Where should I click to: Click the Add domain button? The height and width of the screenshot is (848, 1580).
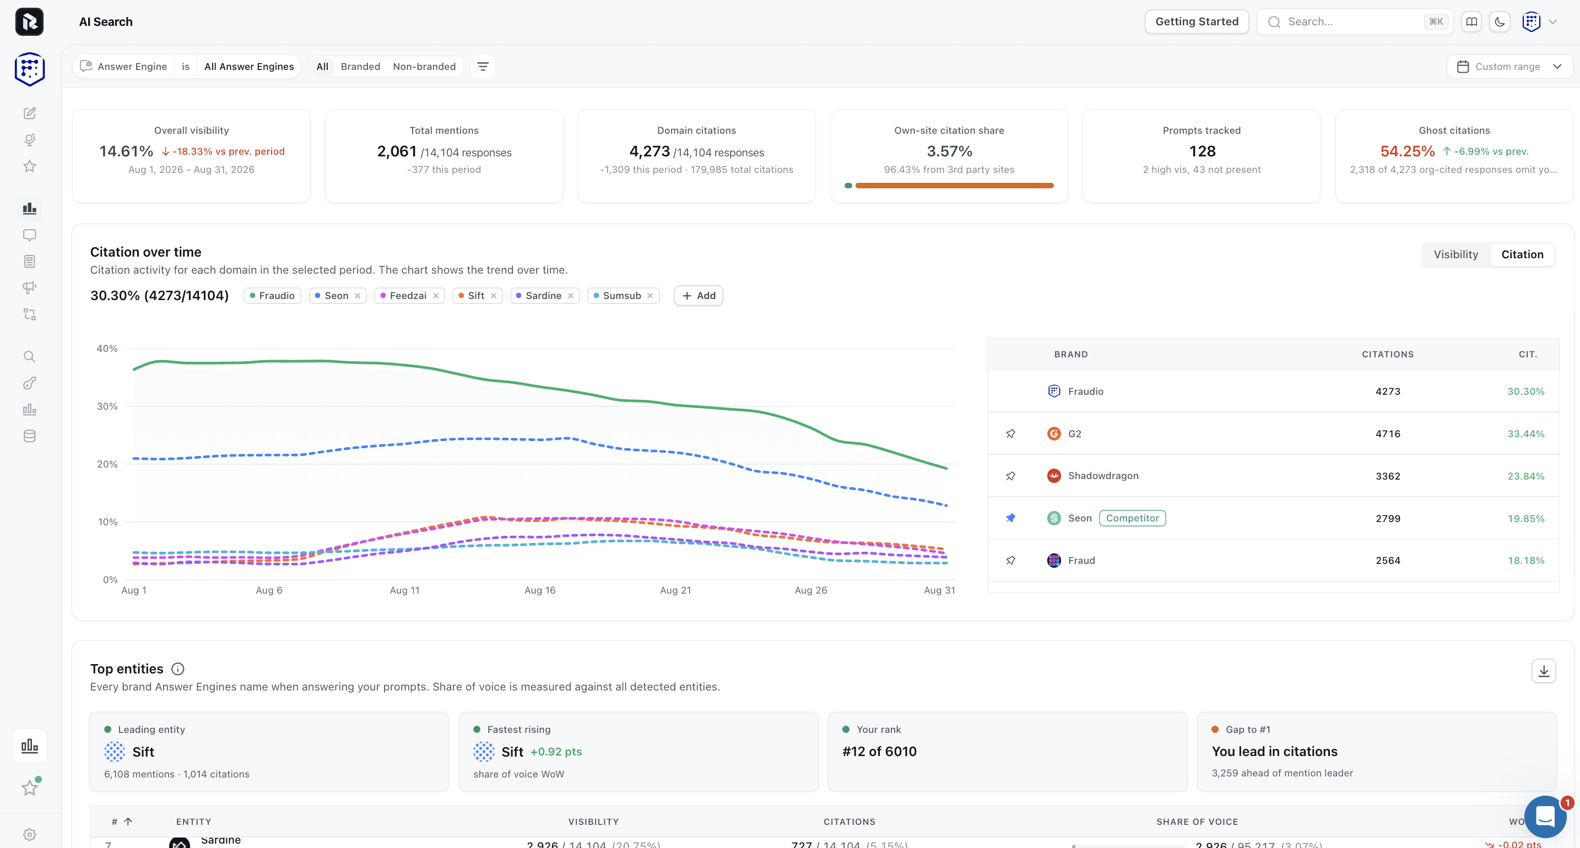pyautogui.click(x=699, y=296)
